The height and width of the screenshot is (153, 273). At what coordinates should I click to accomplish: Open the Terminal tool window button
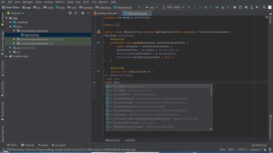point(27,145)
